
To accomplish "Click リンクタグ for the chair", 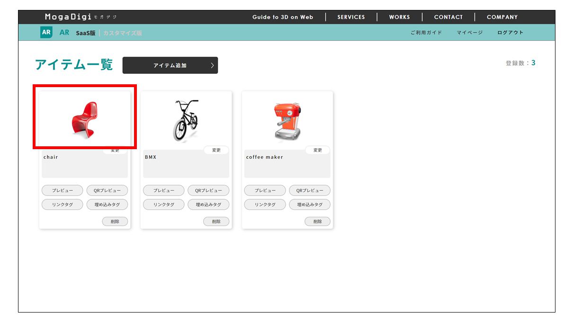I will [x=63, y=205].
